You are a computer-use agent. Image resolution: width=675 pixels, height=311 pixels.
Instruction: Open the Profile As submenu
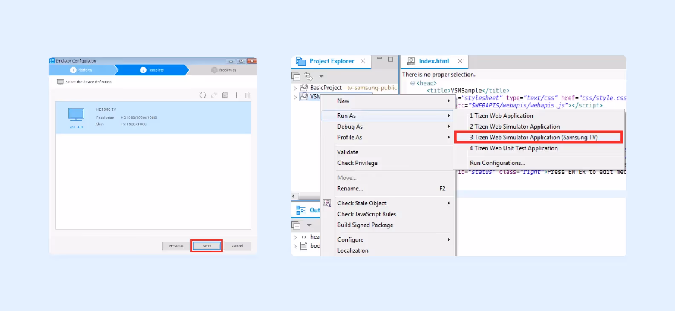pyautogui.click(x=387, y=137)
